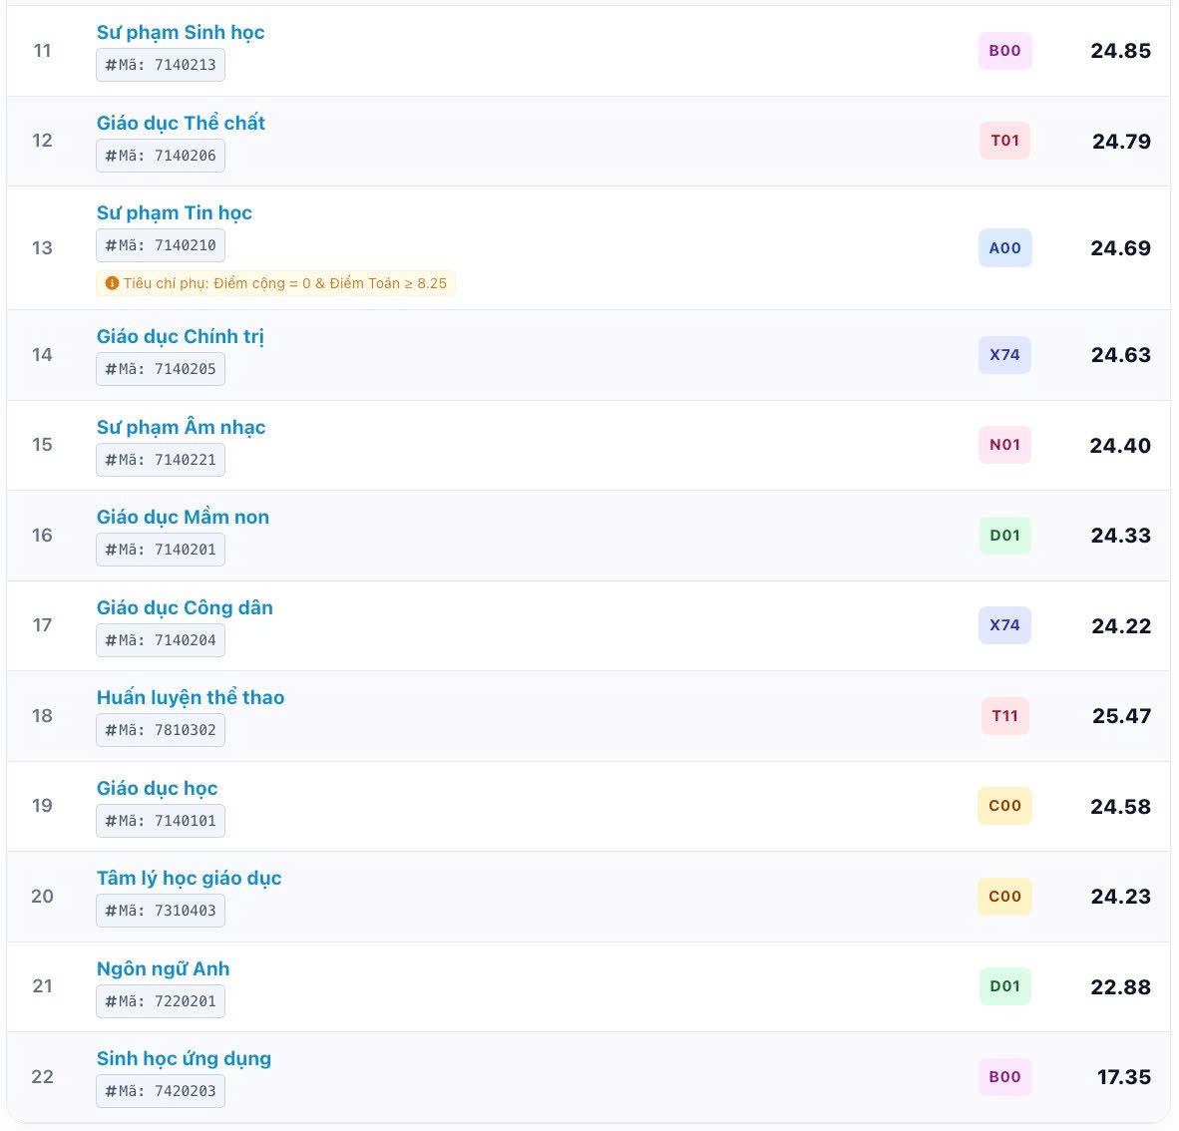Viewport: 1179px width, 1131px height.
Task: Select the A00 subject group badge
Action: tap(1004, 248)
